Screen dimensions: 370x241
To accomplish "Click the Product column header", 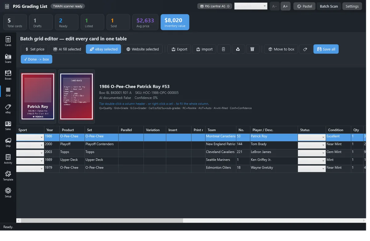I will pyautogui.click(x=72, y=130).
